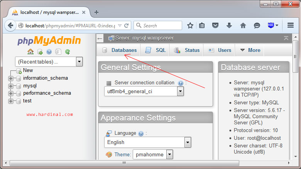The image size is (301, 169).
Task: Click the scroll right arrow of horizontal scrollbar
Action: pyautogui.click(x=289, y=163)
